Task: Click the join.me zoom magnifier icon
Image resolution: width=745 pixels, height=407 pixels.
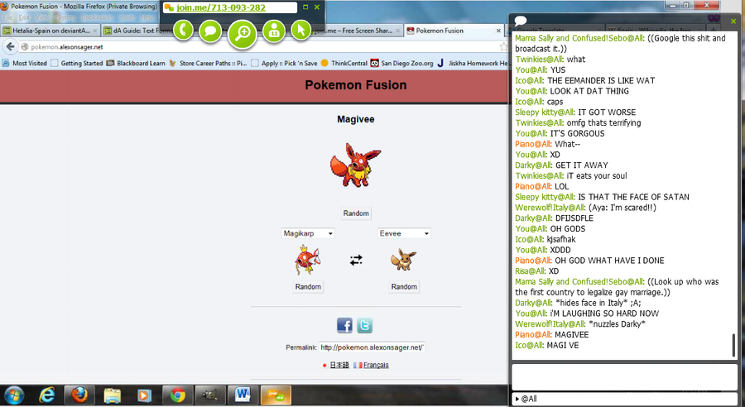Action: click(x=243, y=34)
